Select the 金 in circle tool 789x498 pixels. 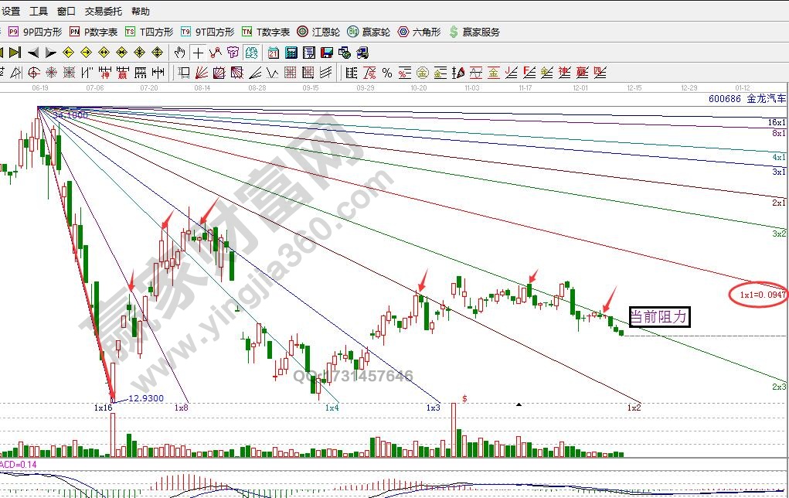tap(422, 73)
